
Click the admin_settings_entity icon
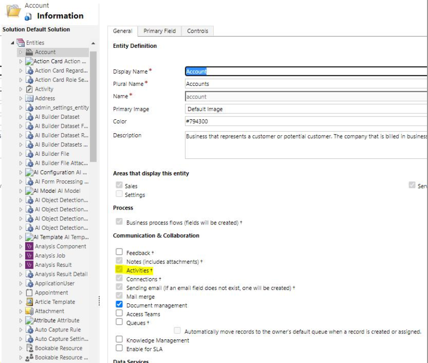29,108
